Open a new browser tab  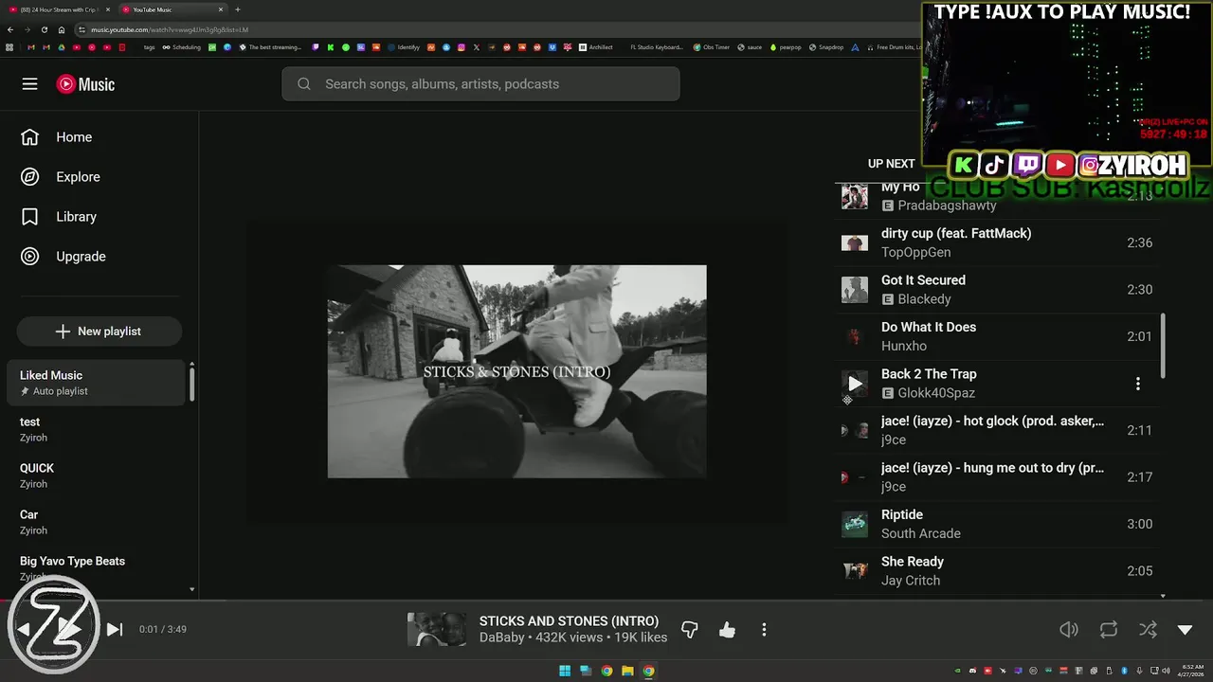pos(237,9)
